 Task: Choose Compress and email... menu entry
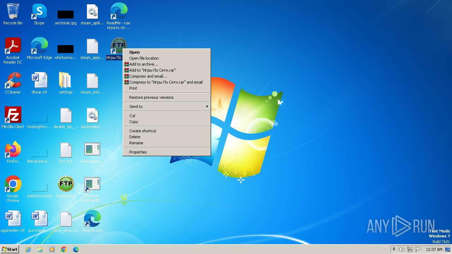point(166,76)
